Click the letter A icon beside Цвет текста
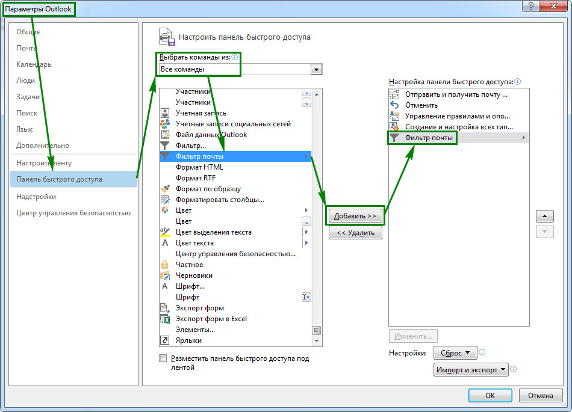572x412 pixels. 165,243
